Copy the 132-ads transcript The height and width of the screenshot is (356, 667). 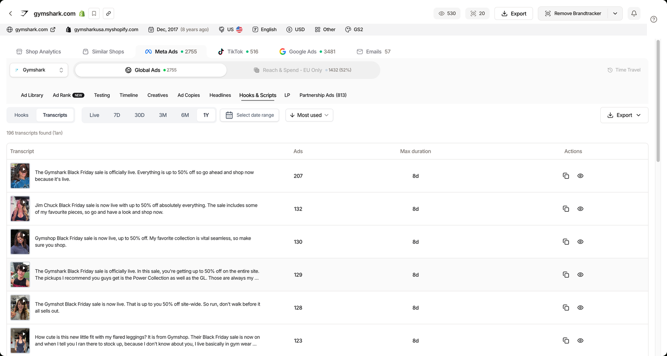566,209
